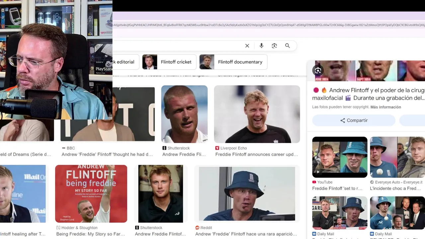Open the Shutterstock black polo shirt image
The image size is (425, 239).
pos(161,194)
